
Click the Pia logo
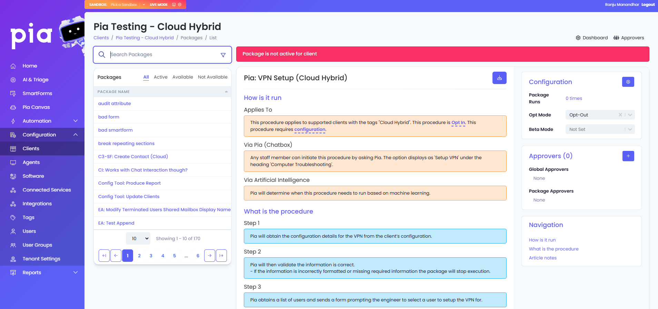31,35
